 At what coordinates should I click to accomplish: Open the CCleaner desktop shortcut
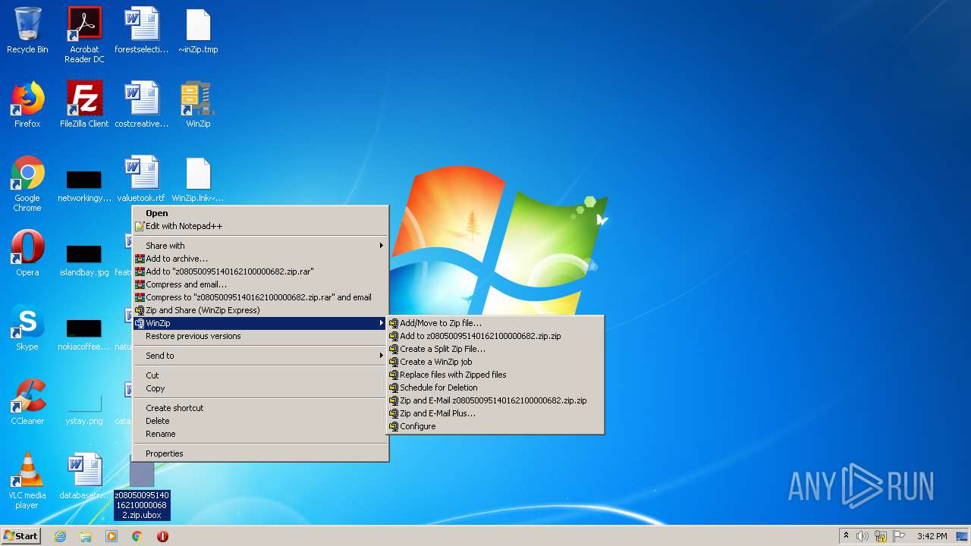click(x=27, y=402)
